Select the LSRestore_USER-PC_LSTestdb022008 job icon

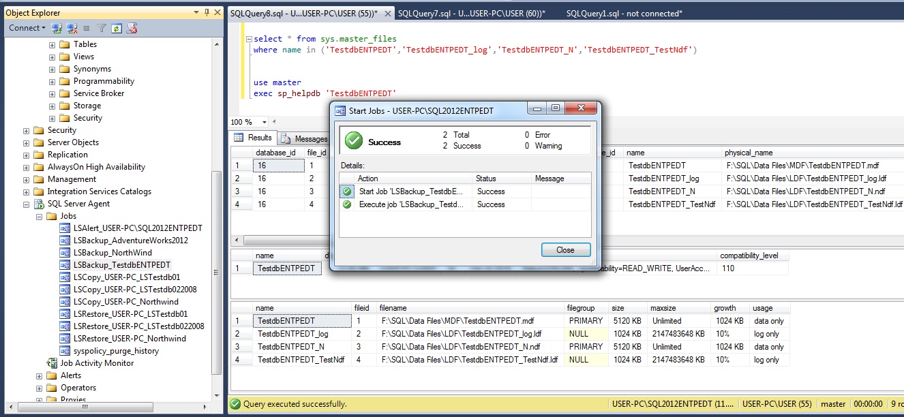(x=65, y=326)
